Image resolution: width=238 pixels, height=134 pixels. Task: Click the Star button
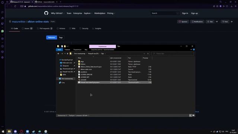click(x=210, y=22)
